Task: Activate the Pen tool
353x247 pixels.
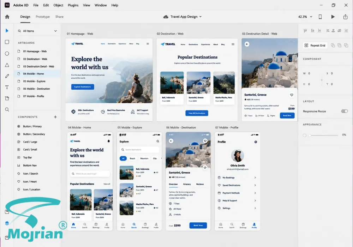Action: 7,76
